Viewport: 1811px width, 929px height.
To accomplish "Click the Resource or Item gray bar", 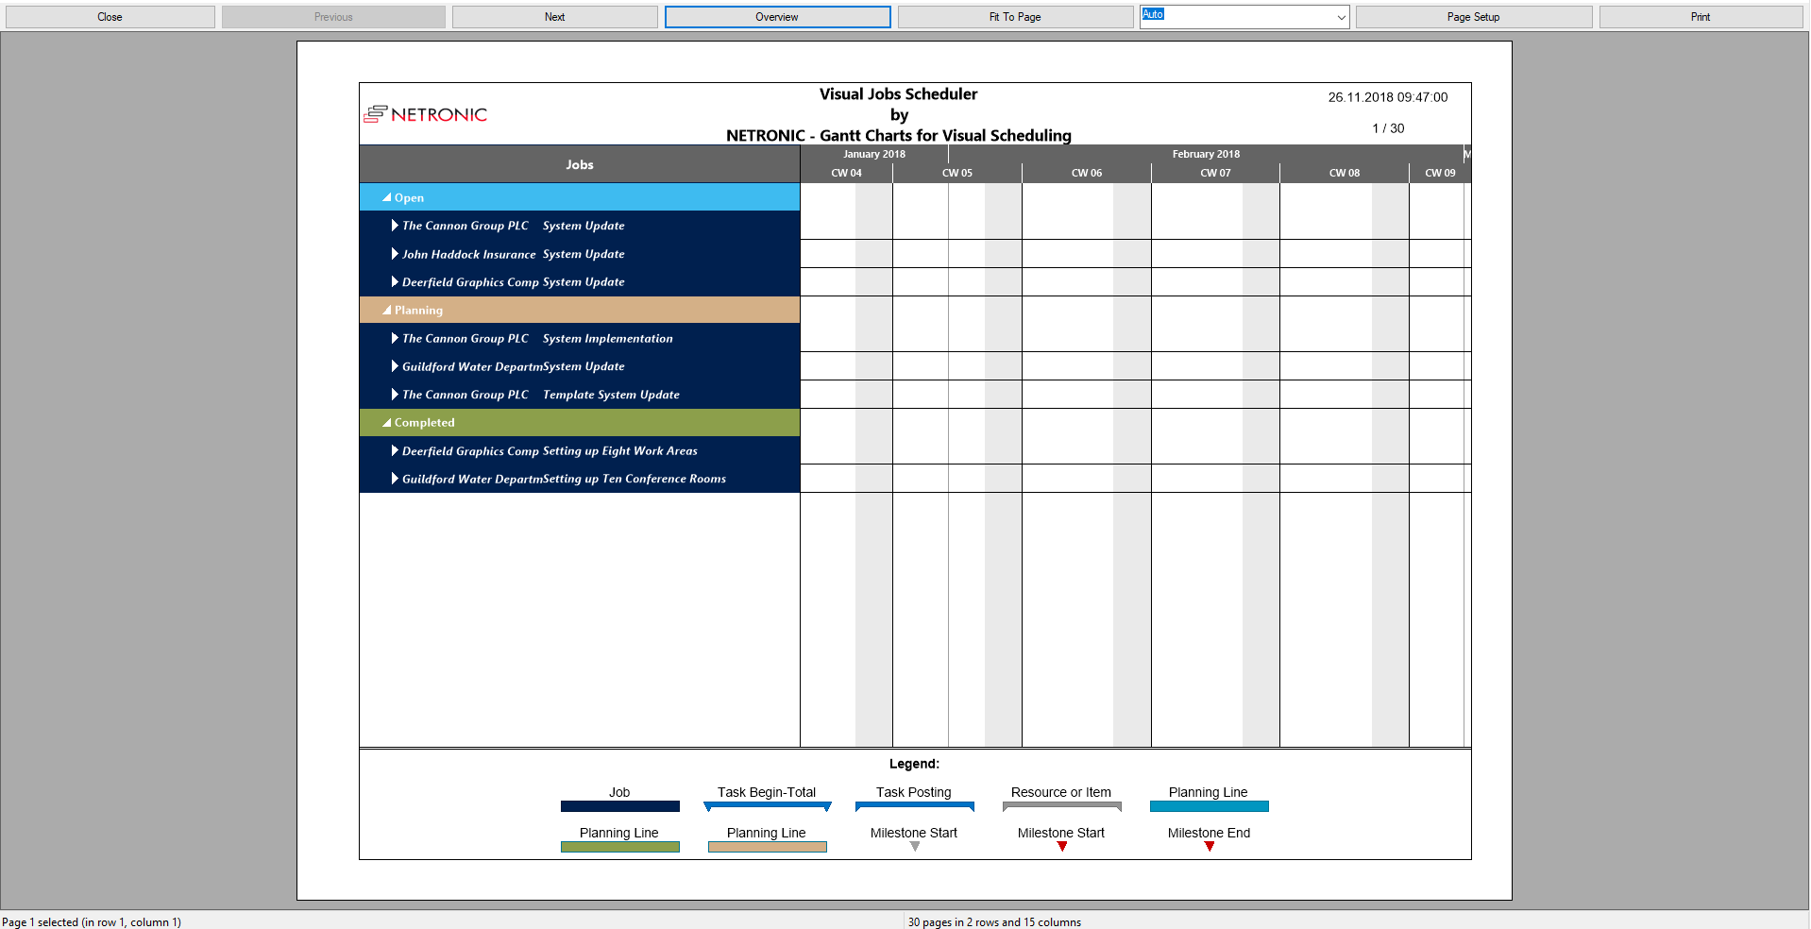I will point(1061,806).
